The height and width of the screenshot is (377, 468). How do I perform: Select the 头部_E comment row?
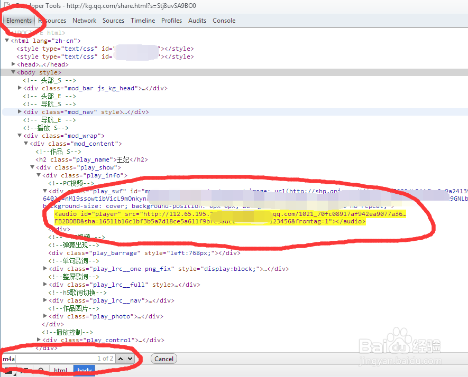pyautogui.click(x=49, y=96)
